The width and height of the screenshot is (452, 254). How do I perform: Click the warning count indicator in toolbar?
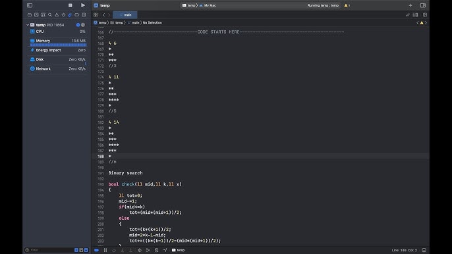click(347, 5)
